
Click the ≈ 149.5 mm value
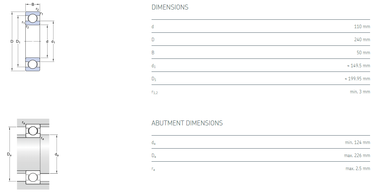coord(358,66)
